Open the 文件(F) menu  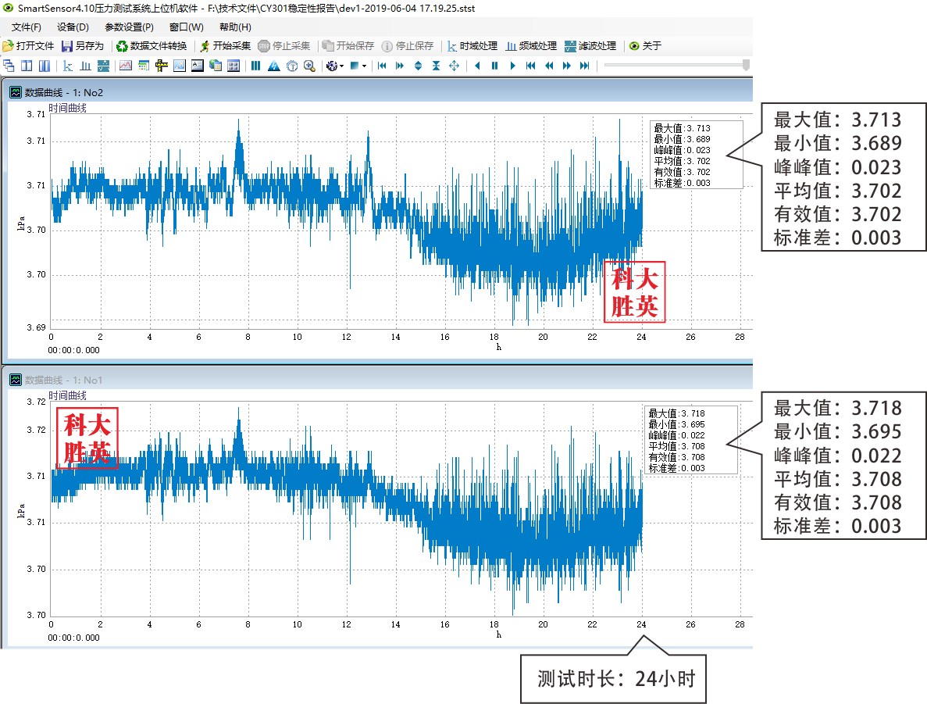[x=27, y=27]
